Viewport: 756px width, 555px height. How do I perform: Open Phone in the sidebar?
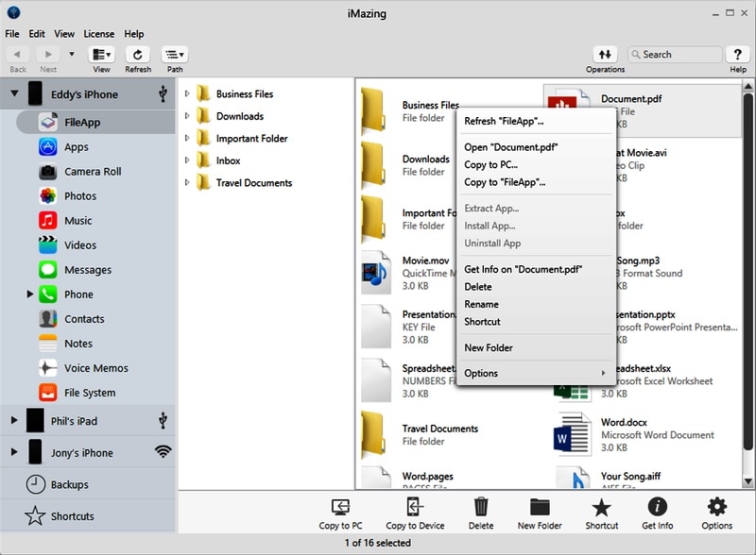[78, 294]
